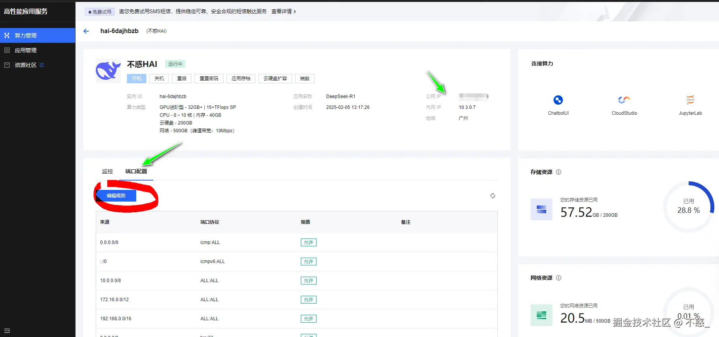Show the 存储资源 info tooltip icon
The image size is (719, 337).
pos(559,172)
